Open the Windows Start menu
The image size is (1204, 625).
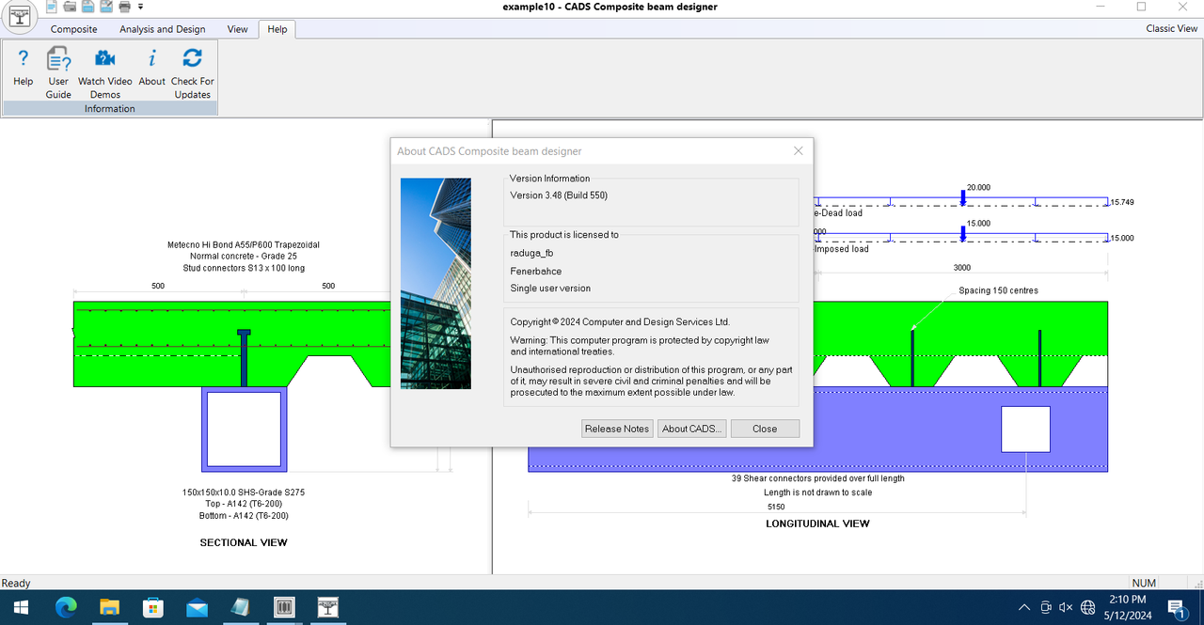[21, 607]
